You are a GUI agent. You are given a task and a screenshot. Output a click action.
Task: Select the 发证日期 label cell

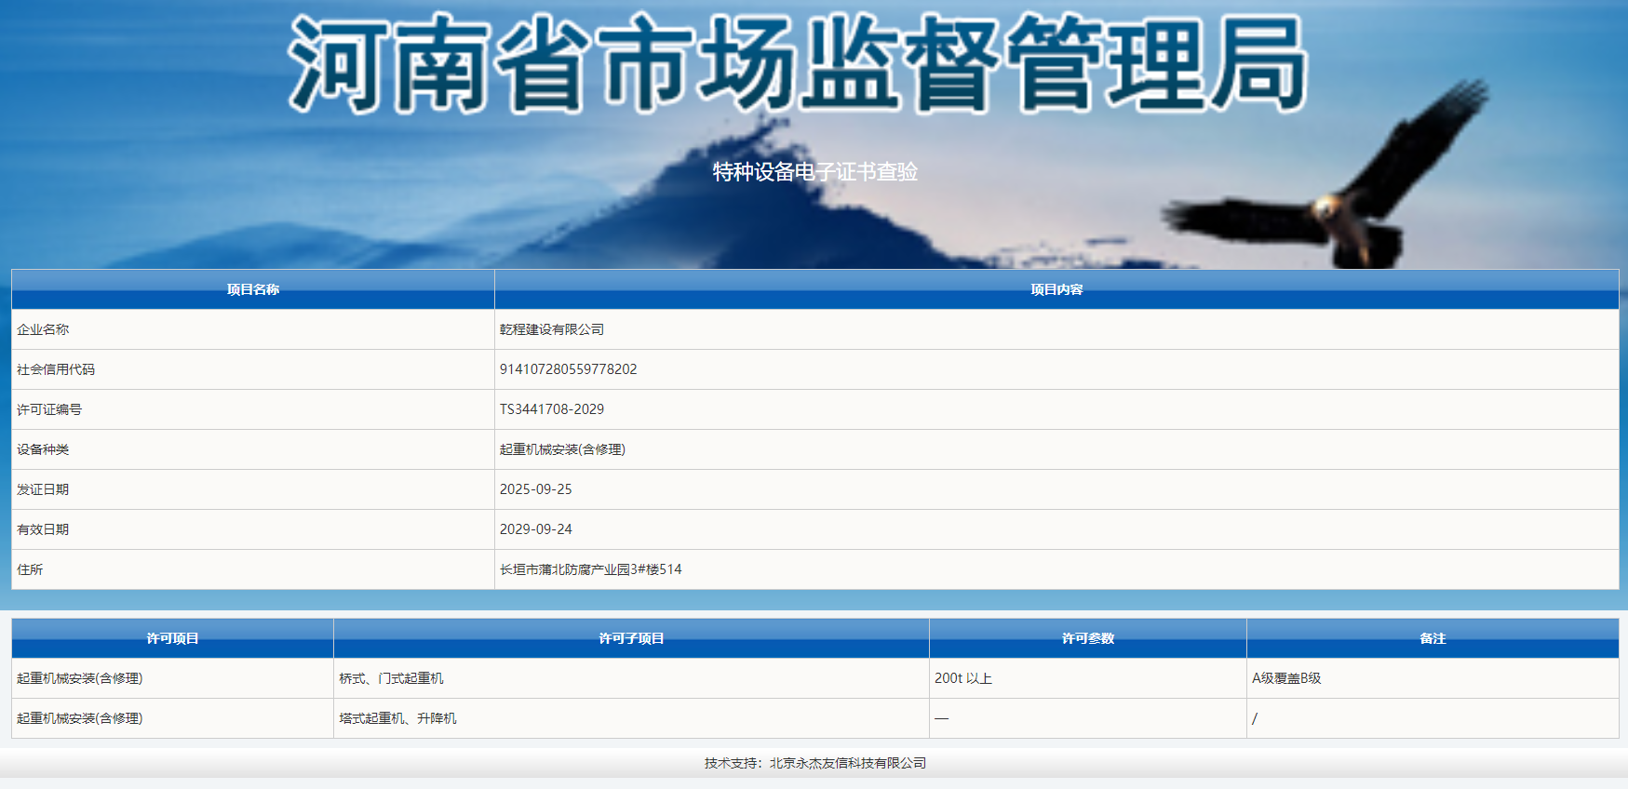coord(253,489)
